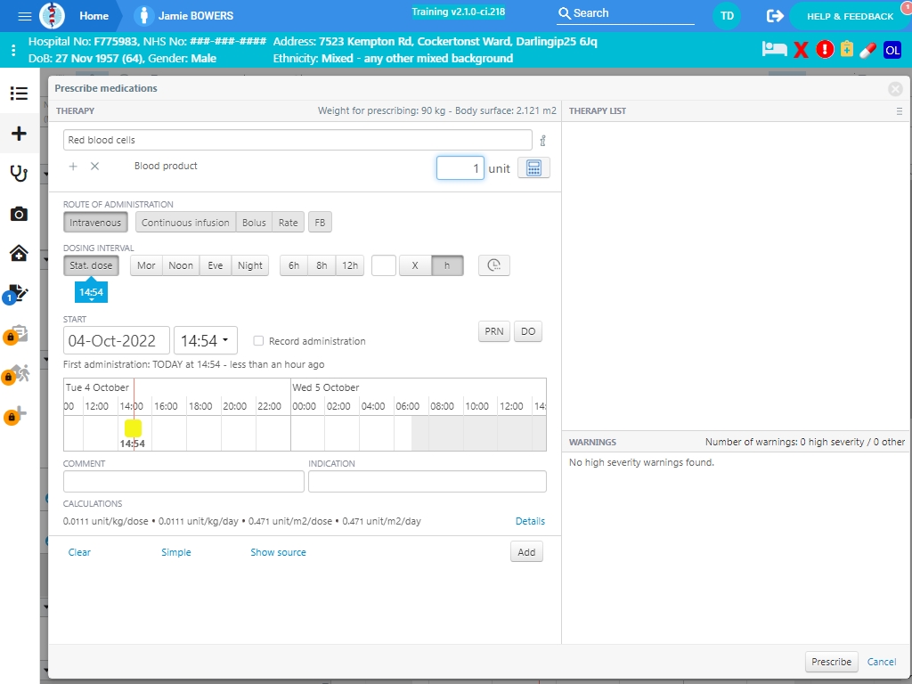Viewport: 912px width, 684px height.
Task: Go to the Home tab
Action: [94, 16]
